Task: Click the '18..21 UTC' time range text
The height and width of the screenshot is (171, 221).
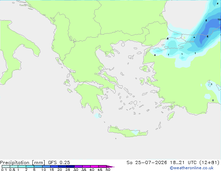Action: tap(183, 163)
